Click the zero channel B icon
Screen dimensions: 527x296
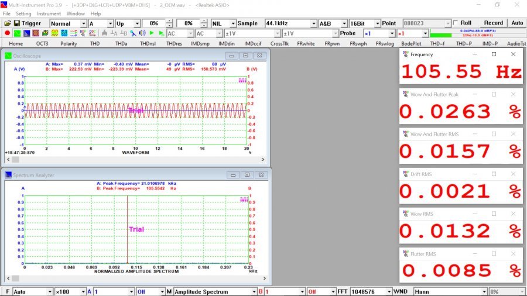point(124,33)
